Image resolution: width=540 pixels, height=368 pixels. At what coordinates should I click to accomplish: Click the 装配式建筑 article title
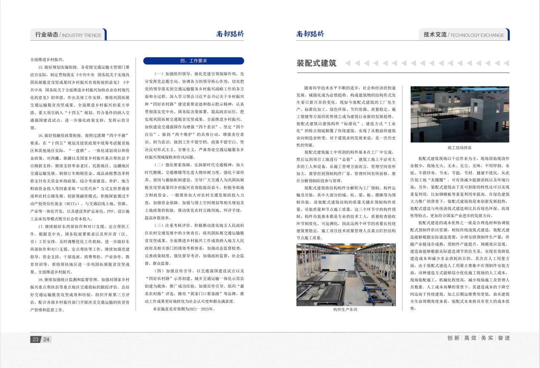tap(317, 63)
